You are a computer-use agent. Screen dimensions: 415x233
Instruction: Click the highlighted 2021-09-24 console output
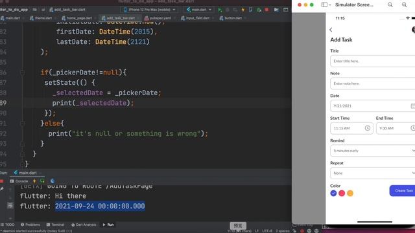pos(100,206)
